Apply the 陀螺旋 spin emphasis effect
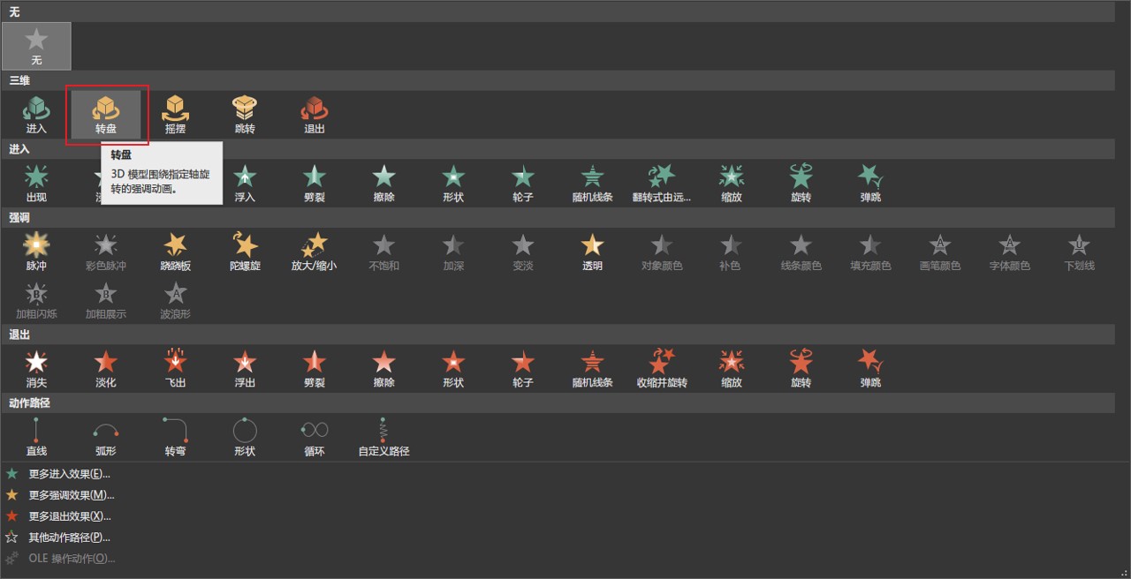The image size is (1131, 579). [245, 251]
